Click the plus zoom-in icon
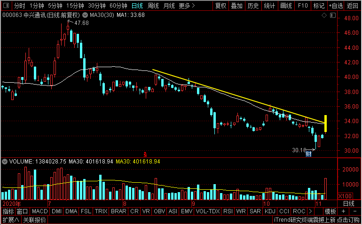The width and height of the screenshot is (362, 225). coord(343,211)
